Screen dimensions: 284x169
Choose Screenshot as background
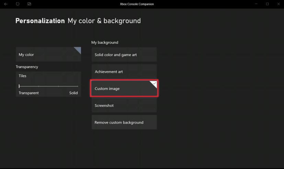124,105
